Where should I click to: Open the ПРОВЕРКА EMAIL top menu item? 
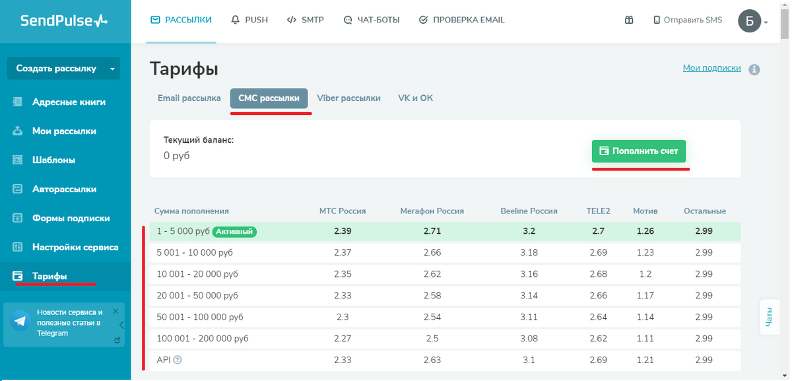pyautogui.click(x=462, y=20)
